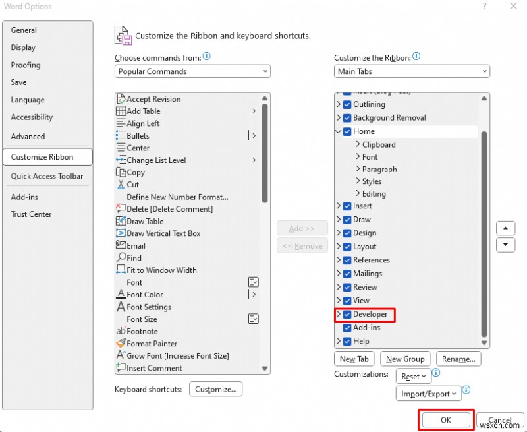527x432 pixels.
Task: Toggle the Background Removal checkbox
Action: click(347, 118)
